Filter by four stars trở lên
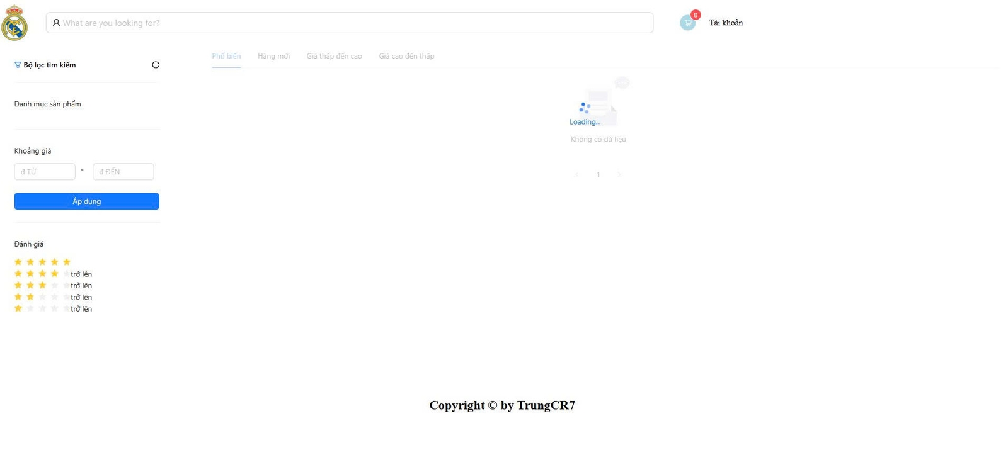This screenshot has height=472, width=1008. point(53,274)
